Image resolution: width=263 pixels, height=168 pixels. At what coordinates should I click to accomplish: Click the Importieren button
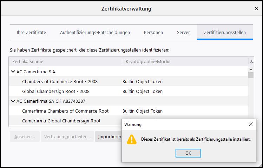[x=108, y=136]
